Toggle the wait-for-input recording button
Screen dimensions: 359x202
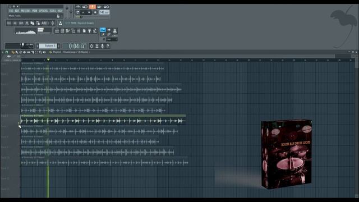click(85, 7)
